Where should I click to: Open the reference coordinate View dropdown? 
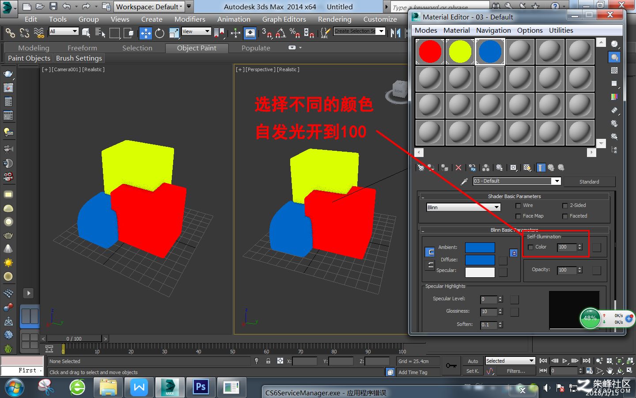(196, 31)
